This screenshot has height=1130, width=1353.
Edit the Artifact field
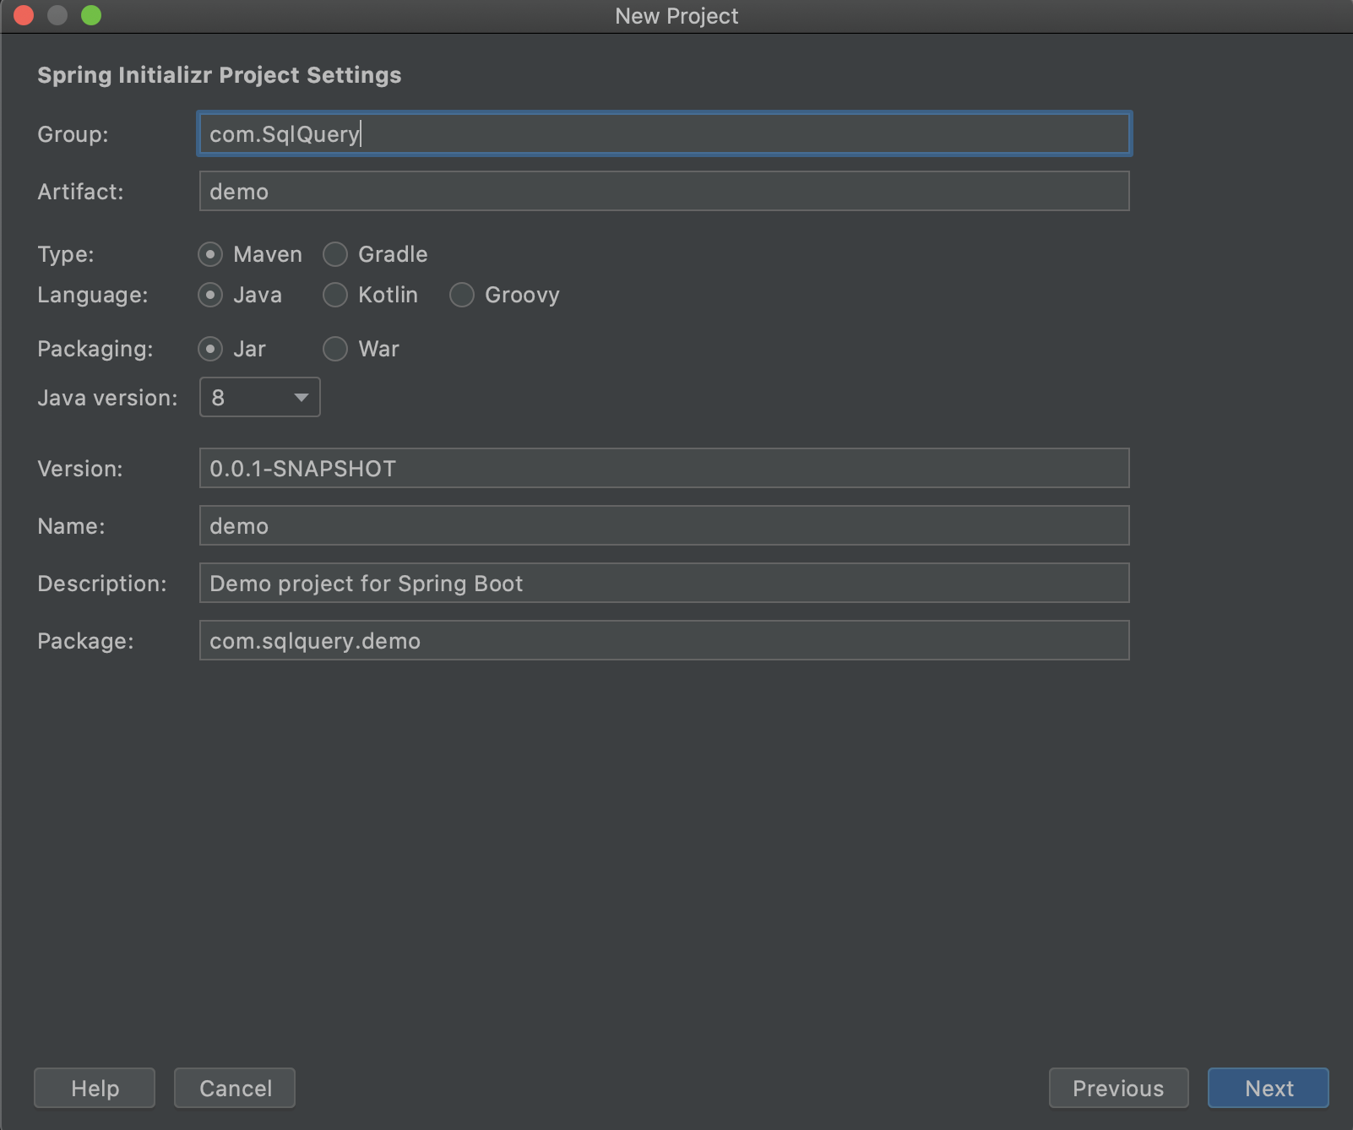click(x=664, y=191)
